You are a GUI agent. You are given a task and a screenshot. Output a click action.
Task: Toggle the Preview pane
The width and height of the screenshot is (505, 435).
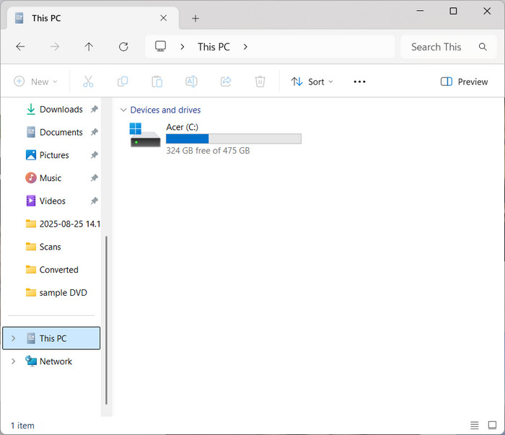[x=464, y=82]
